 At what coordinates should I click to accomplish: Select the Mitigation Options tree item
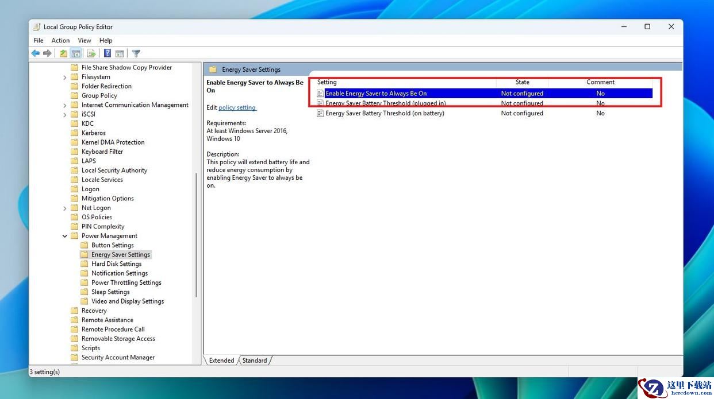click(x=108, y=199)
